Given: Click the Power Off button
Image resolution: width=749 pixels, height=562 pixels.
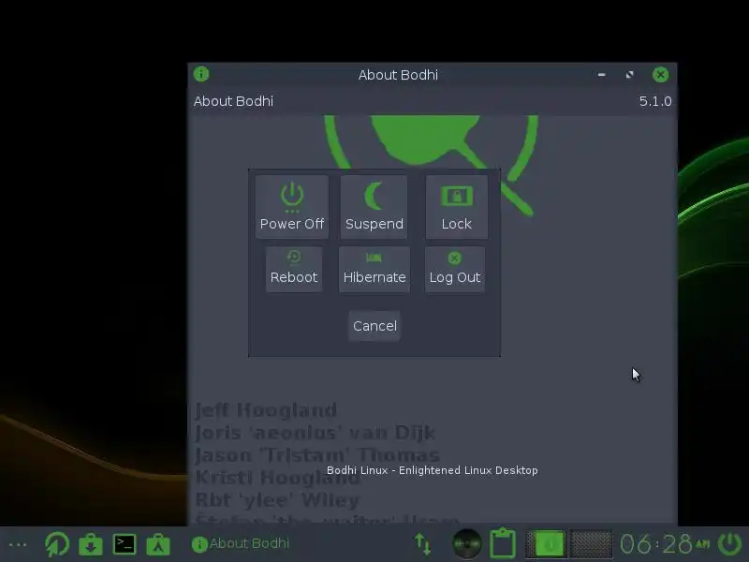Looking at the screenshot, I should pyautogui.click(x=292, y=206).
